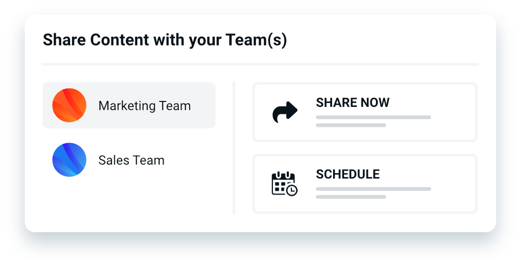Click the SCHEDULE heading text
This screenshot has width=521, height=267.
coord(347,174)
